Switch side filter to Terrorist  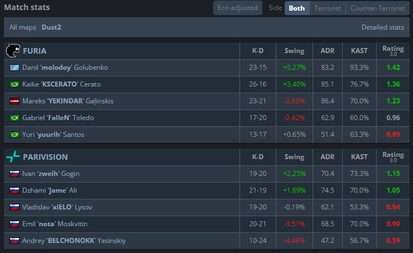(328, 8)
